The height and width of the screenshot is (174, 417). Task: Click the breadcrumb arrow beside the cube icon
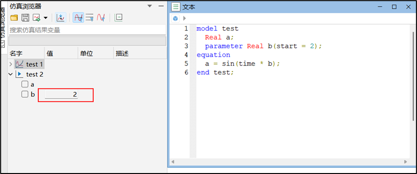coord(185,18)
